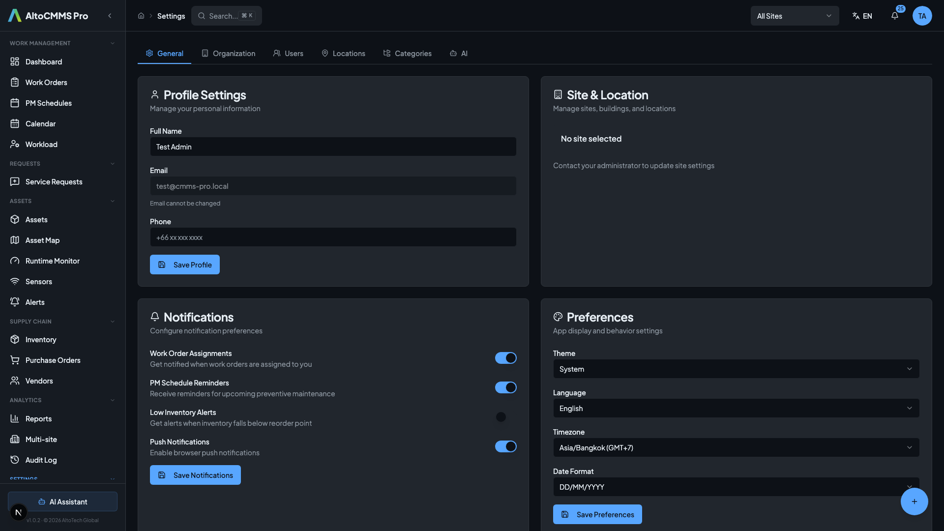Open the language translate icon EN
Image resolution: width=944 pixels, height=531 pixels.
click(862, 16)
